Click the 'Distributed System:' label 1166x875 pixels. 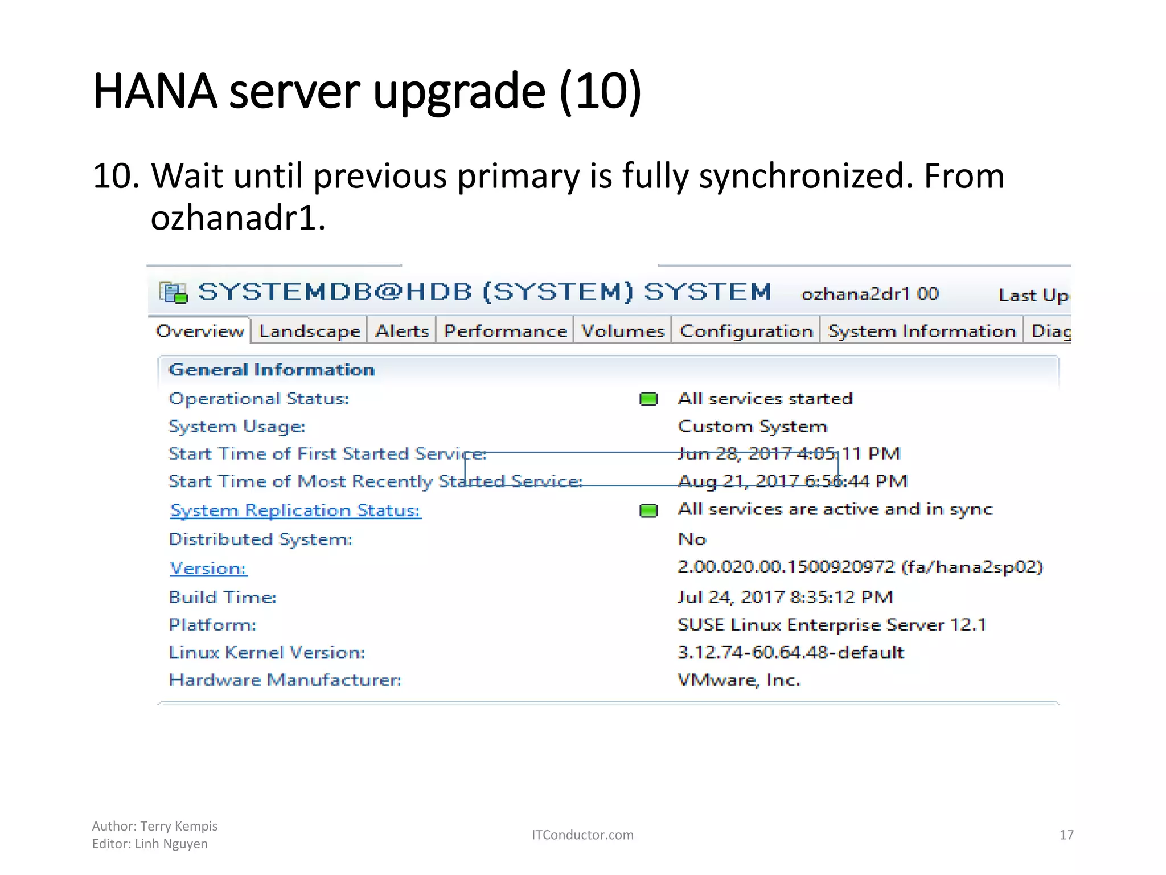(x=261, y=539)
